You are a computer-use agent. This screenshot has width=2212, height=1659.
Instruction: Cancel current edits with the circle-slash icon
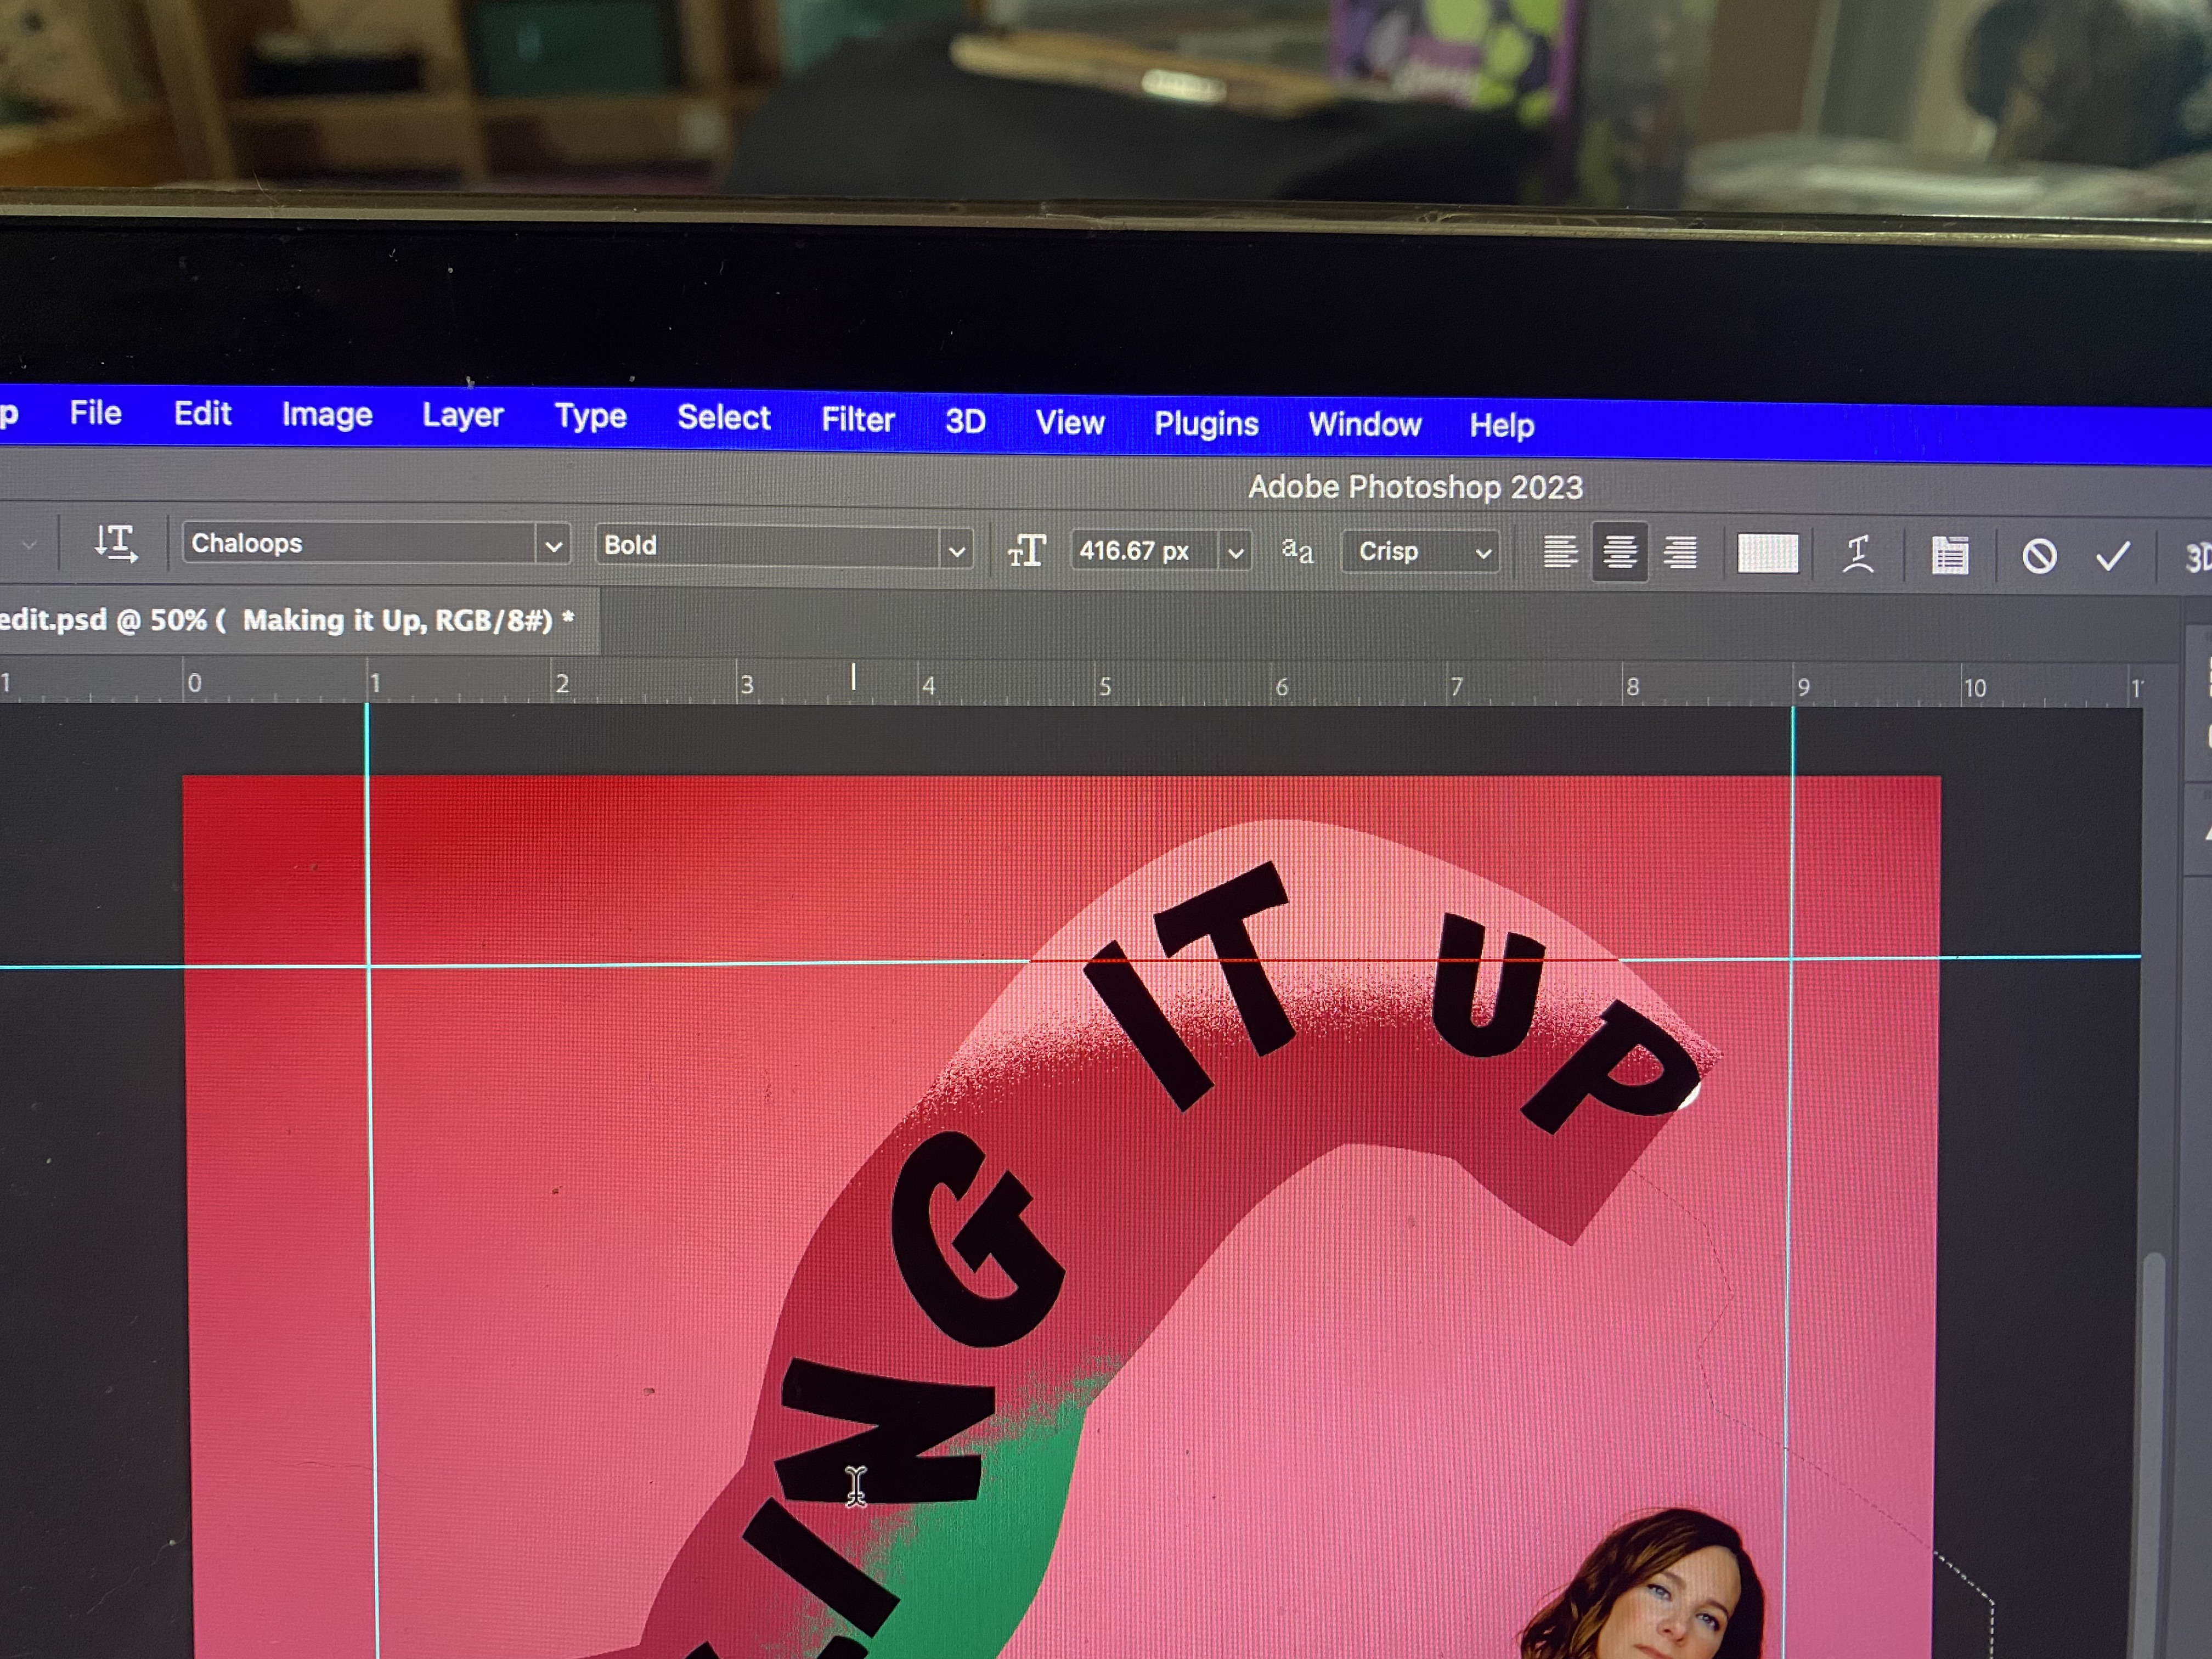coord(2039,556)
